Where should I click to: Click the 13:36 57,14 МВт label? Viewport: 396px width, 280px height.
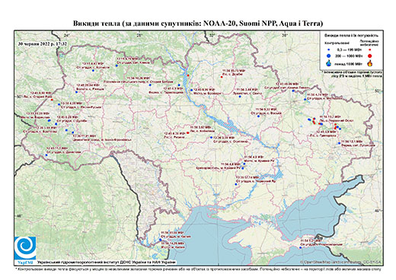coord(247,177)
